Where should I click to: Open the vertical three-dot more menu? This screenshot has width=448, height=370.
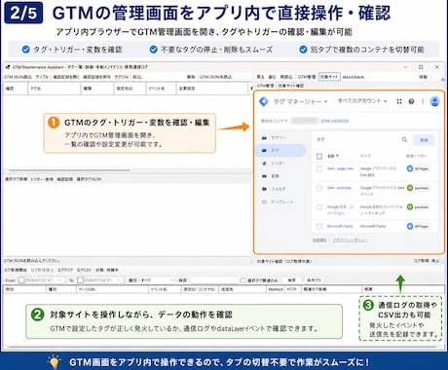[423, 101]
